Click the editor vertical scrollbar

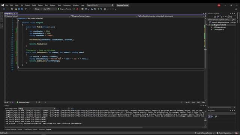point(205,60)
